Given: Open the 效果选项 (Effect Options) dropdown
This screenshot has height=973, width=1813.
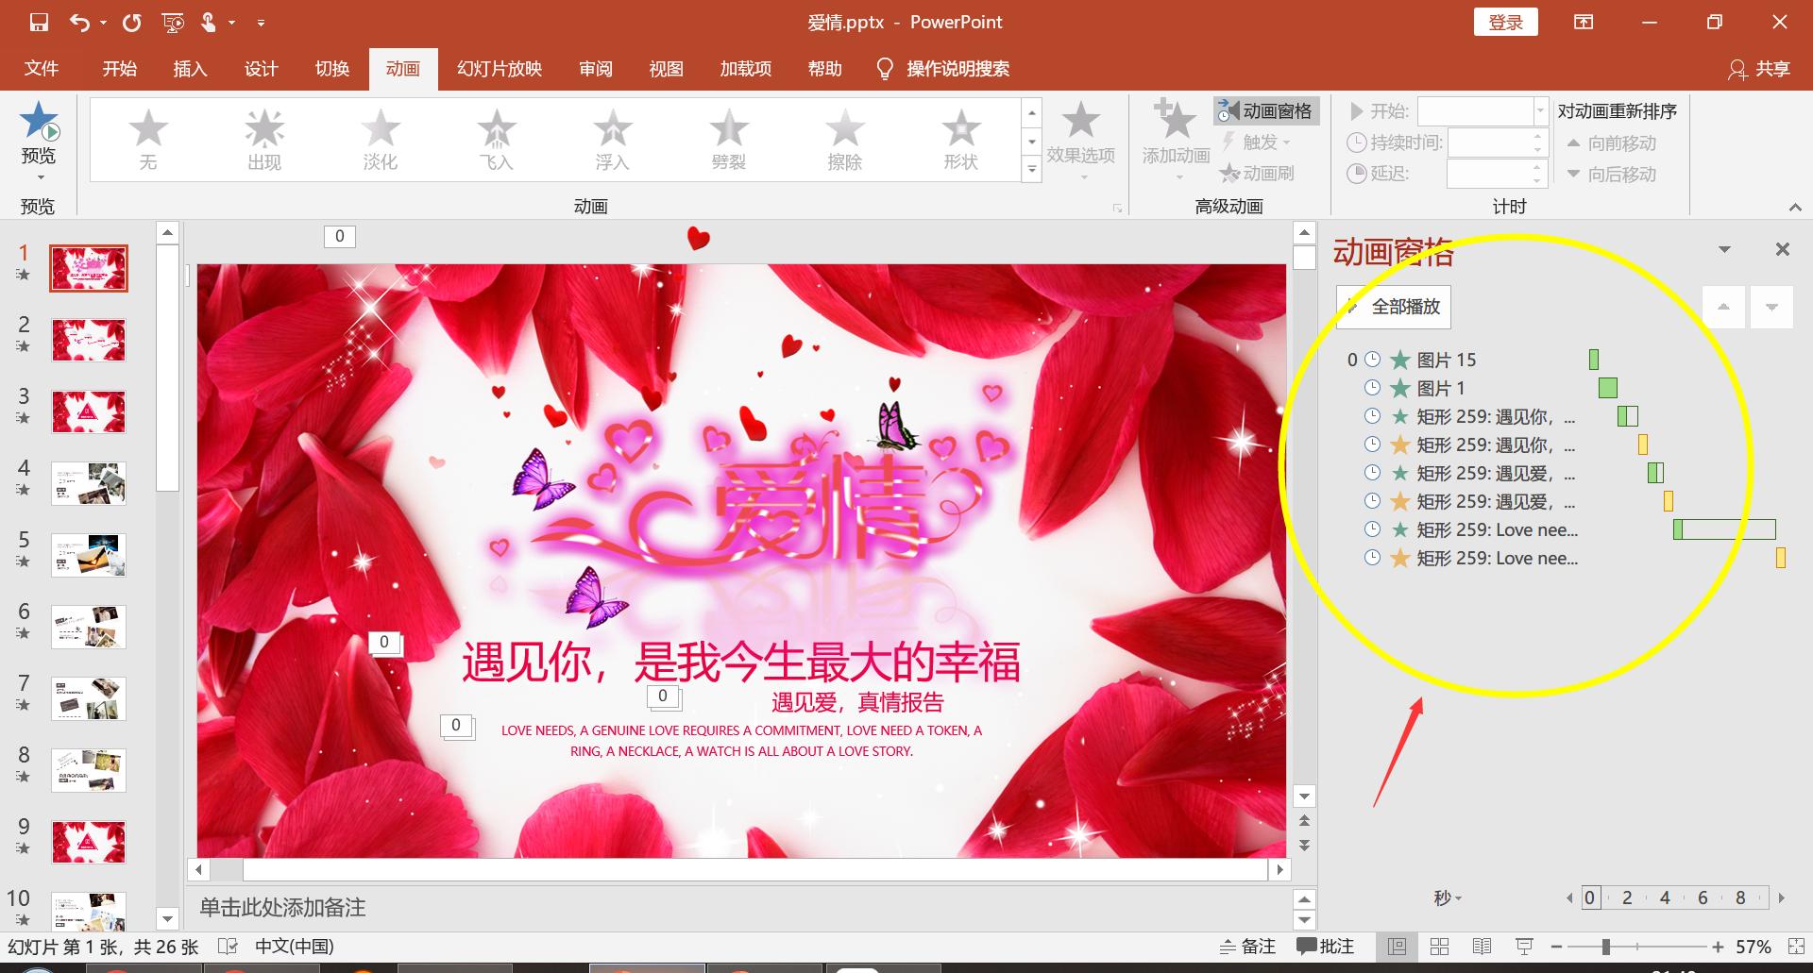Looking at the screenshot, I should click(x=1080, y=140).
